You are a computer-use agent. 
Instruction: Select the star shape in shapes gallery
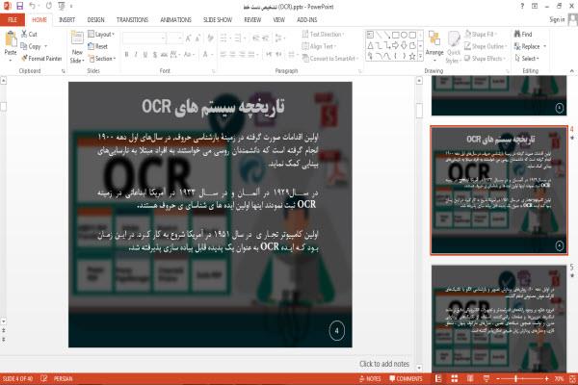[x=412, y=56]
